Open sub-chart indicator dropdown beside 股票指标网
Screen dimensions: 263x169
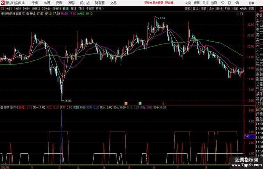(2, 108)
